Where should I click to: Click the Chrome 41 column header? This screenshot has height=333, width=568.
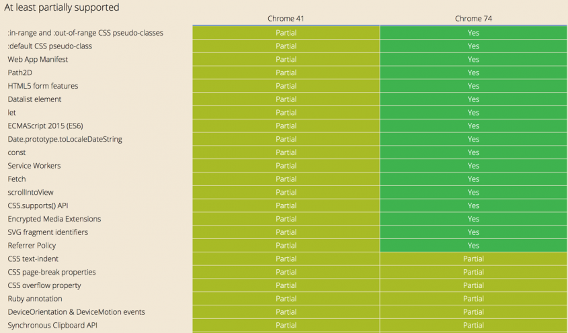point(286,19)
